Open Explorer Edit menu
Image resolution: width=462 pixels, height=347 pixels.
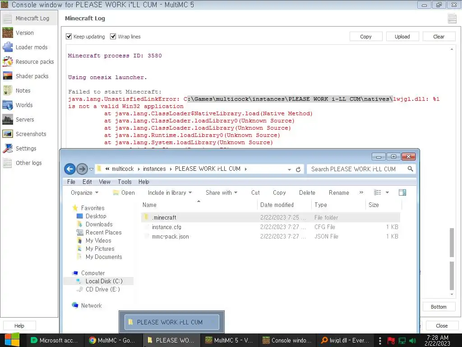[x=87, y=182]
